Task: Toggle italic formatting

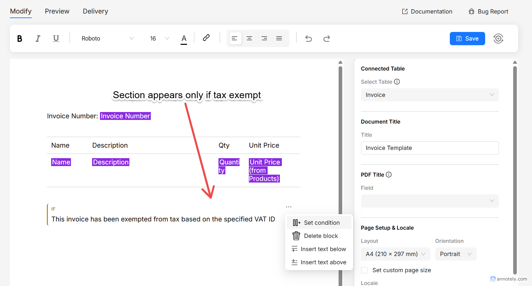Action: 38,39
